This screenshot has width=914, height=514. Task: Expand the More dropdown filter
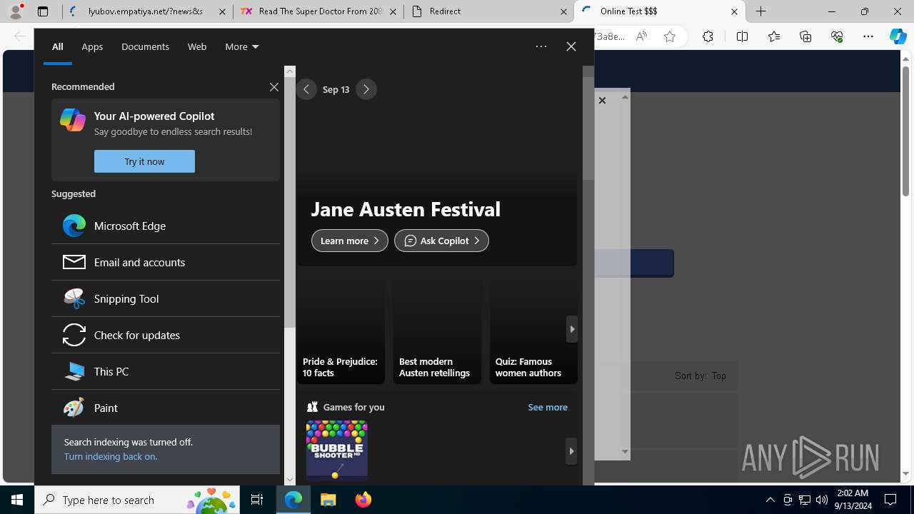point(241,46)
